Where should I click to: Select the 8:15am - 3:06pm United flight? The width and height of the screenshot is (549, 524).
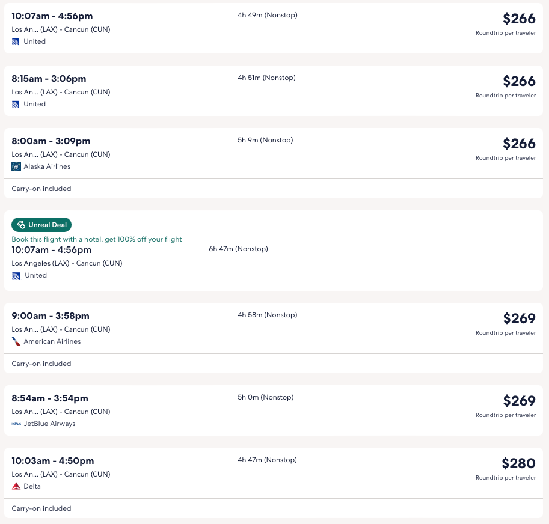[49, 79]
